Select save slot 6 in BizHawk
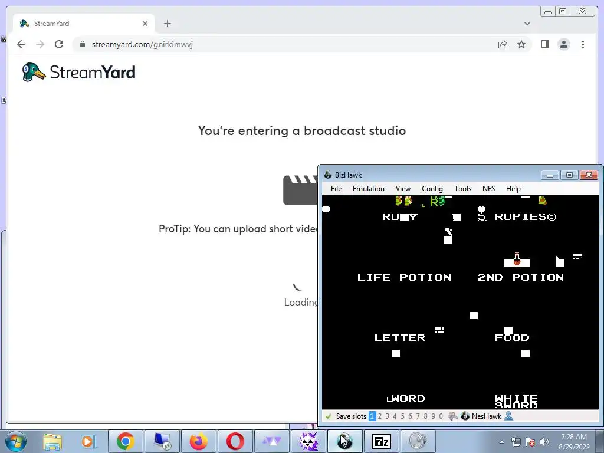The image size is (604, 453). [411, 416]
